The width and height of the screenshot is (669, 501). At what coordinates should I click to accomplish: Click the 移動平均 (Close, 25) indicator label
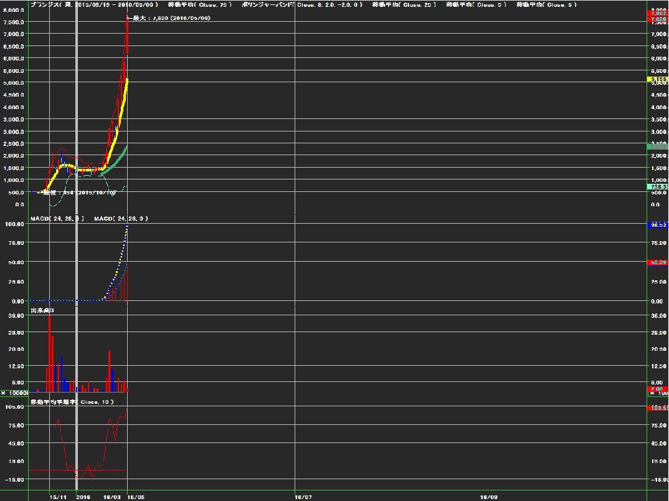(x=403, y=5)
